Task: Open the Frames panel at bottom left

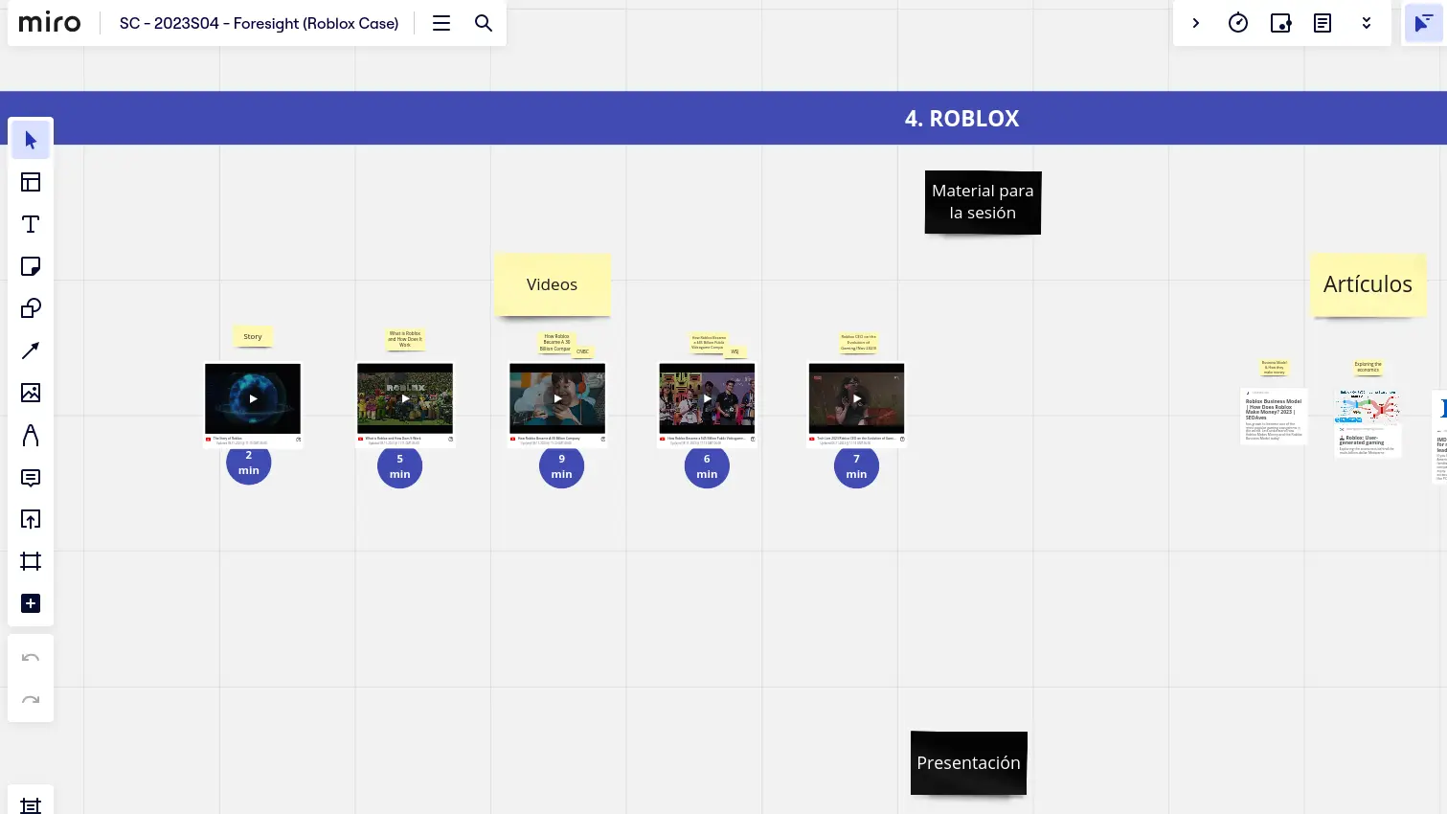Action: 31,805
